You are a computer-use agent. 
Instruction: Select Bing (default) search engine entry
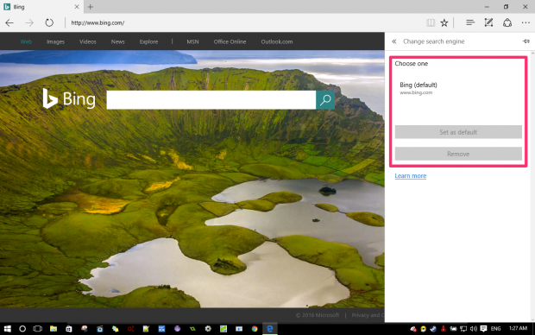pyautogui.click(x=458, y=88)
